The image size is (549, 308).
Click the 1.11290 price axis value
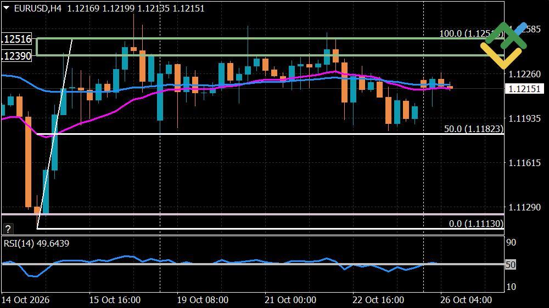pos(524,207)
